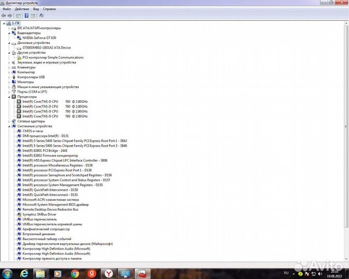Select QuickPath Interconnect - D151
This screenshot has width=349, height=279.
[x=50, y=195]
